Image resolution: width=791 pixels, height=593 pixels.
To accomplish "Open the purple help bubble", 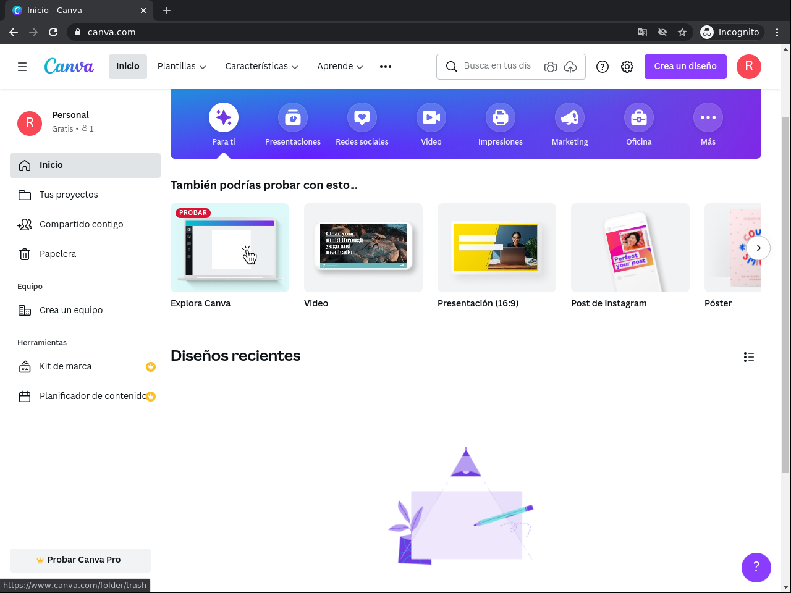I will tap(756, 567).
